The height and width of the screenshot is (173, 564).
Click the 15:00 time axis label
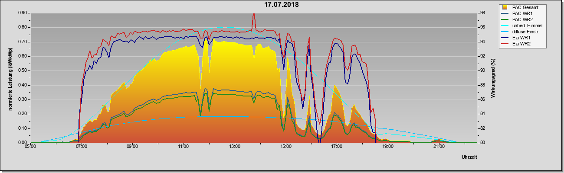point(285,147)
